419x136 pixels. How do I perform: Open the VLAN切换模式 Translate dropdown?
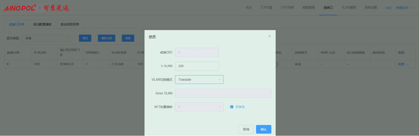[x=199, y=80]
